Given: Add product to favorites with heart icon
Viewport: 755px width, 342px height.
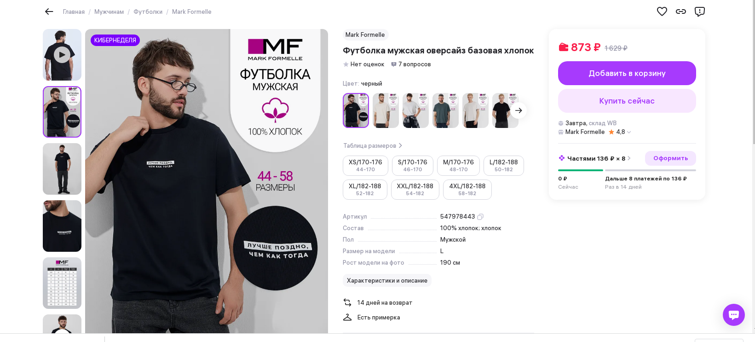Looking at the screenshot, I should coord(662,12).
